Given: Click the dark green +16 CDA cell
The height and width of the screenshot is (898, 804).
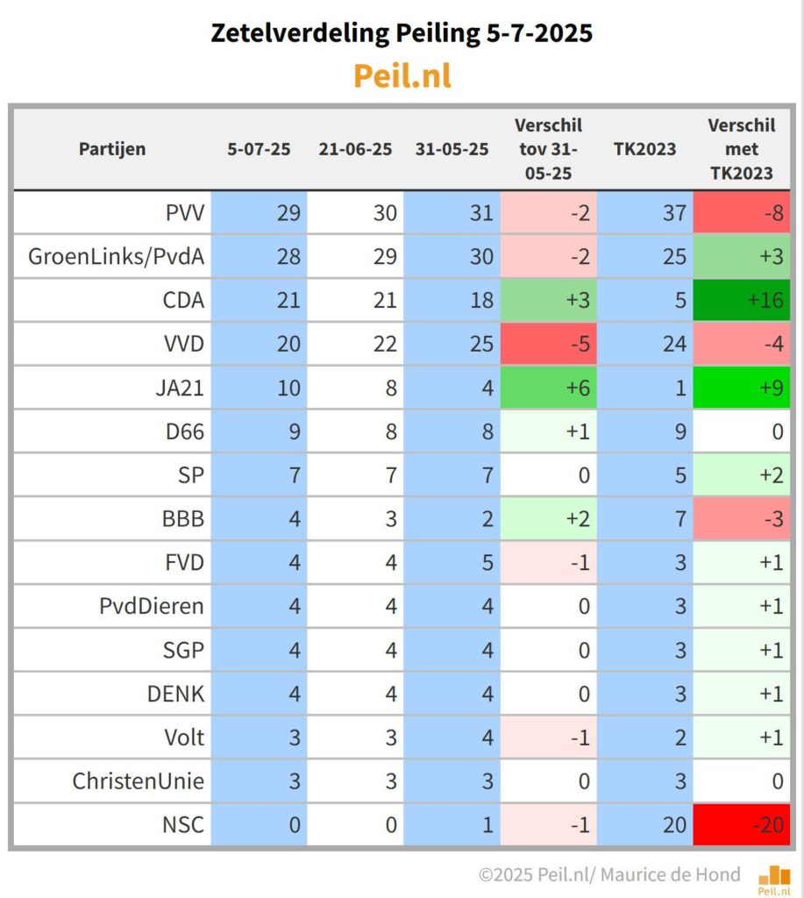Looking at the screenshot, I should (741, 300).
